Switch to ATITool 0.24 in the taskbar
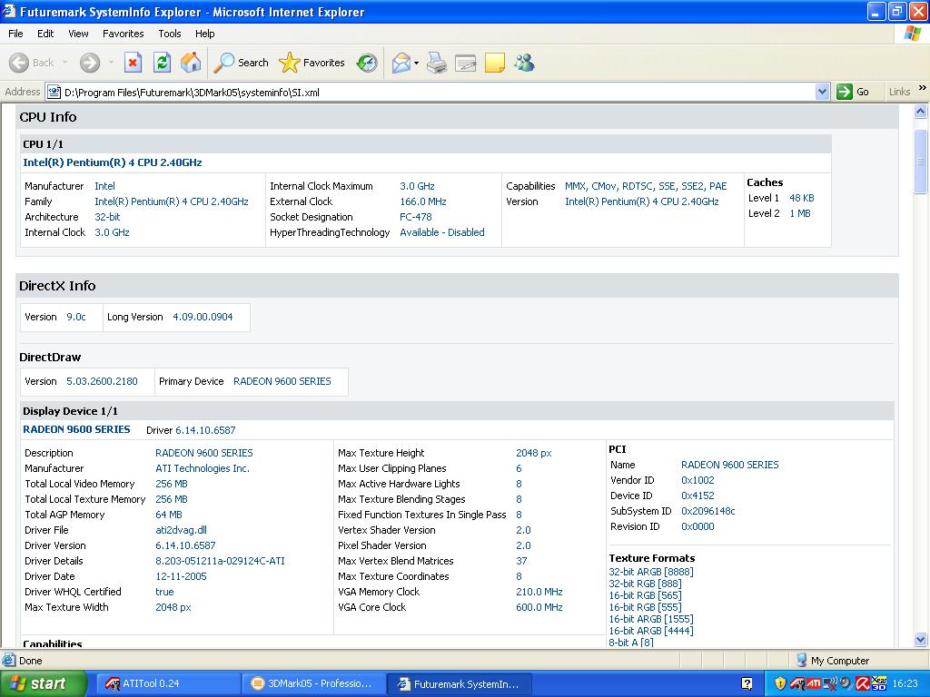Viewport: 930px width, 697px height. (x=167, y=684)
